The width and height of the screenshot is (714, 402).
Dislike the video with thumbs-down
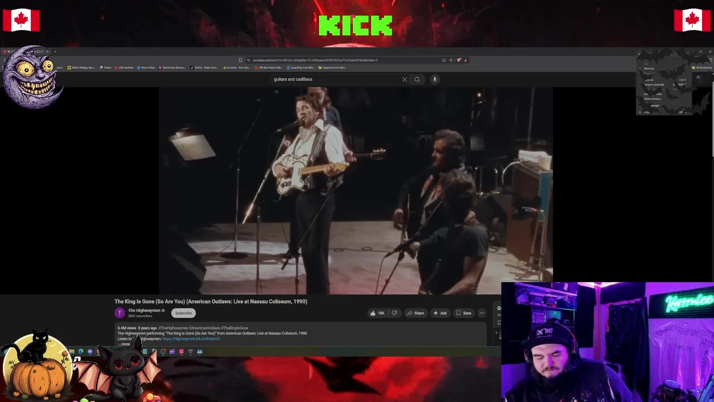pos(394,313)
